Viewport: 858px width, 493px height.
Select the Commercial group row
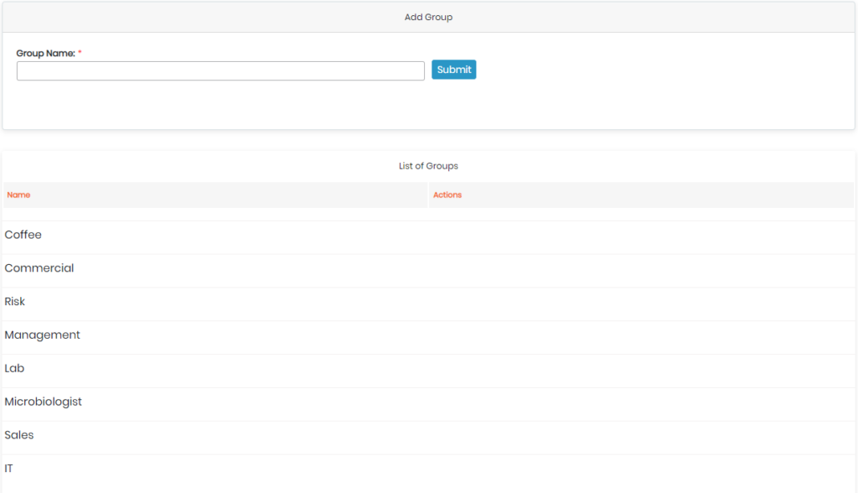click(x=428, y=271)
